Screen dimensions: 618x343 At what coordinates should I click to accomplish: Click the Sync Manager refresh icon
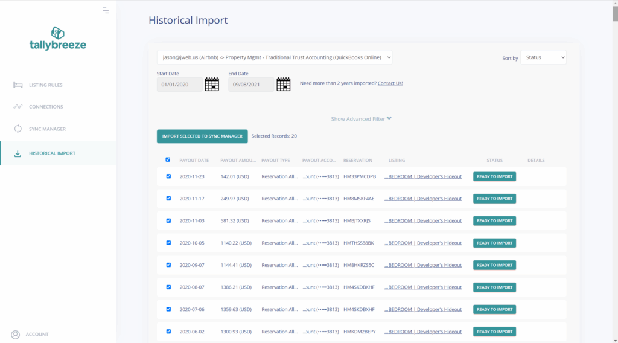pyautogui.click(x=18, y=129)
